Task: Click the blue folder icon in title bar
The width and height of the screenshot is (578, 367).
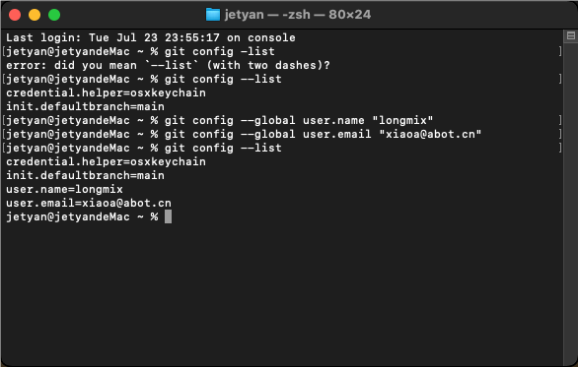Action: click(213, 15)
